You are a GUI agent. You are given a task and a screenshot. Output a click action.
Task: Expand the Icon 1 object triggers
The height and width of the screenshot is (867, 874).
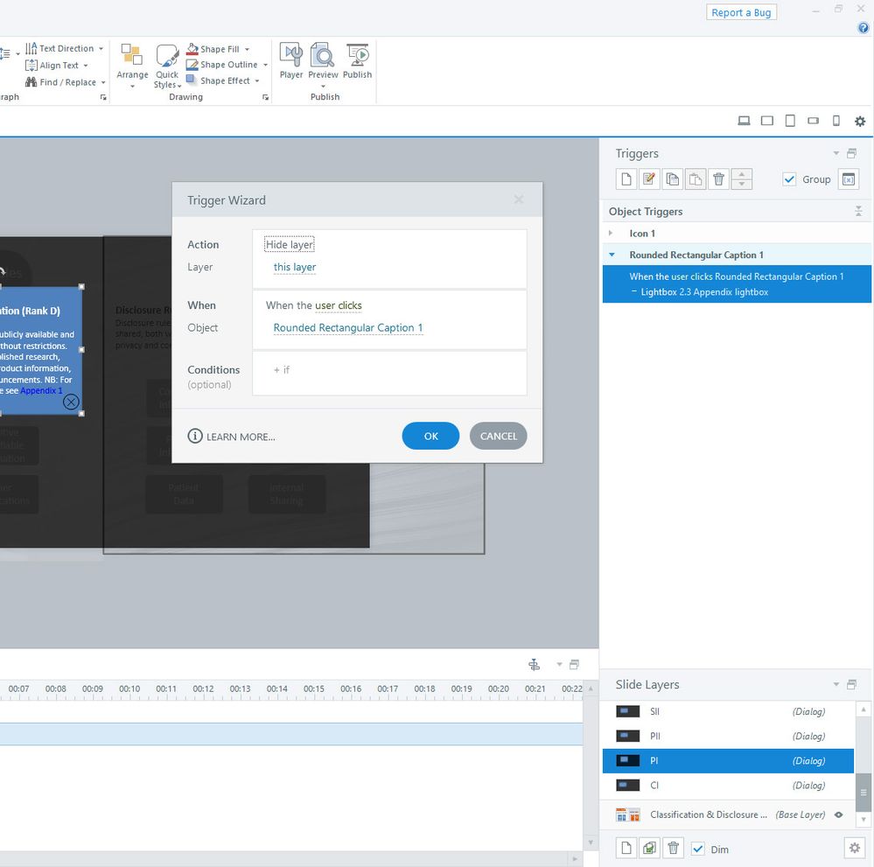612,234
